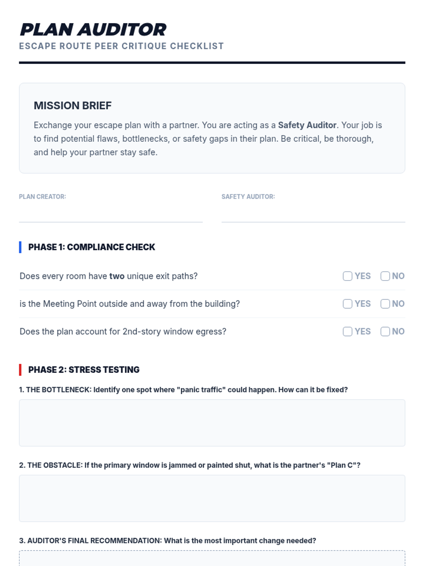This screenshot has width=424, height=566.
Task: Click the red bar beside Phase 2
Action: click(x=20, y=370)
